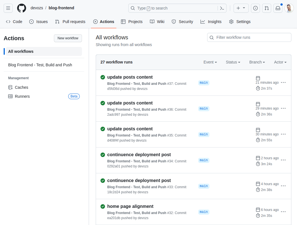Open Caches under Management
This screenshot has height=225, width=297.
(18, 87)
